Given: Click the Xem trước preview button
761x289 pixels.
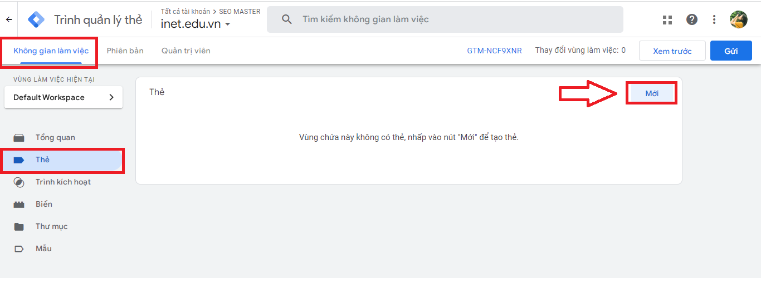Looking at the screenshot, I should point(672,51).
